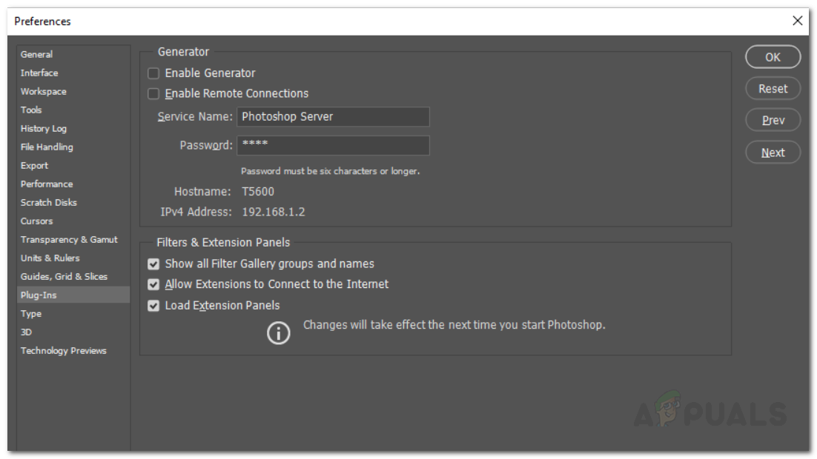Screen dimensions: 817x459
Task: Open the General preferences category
Action: point(37,54)
